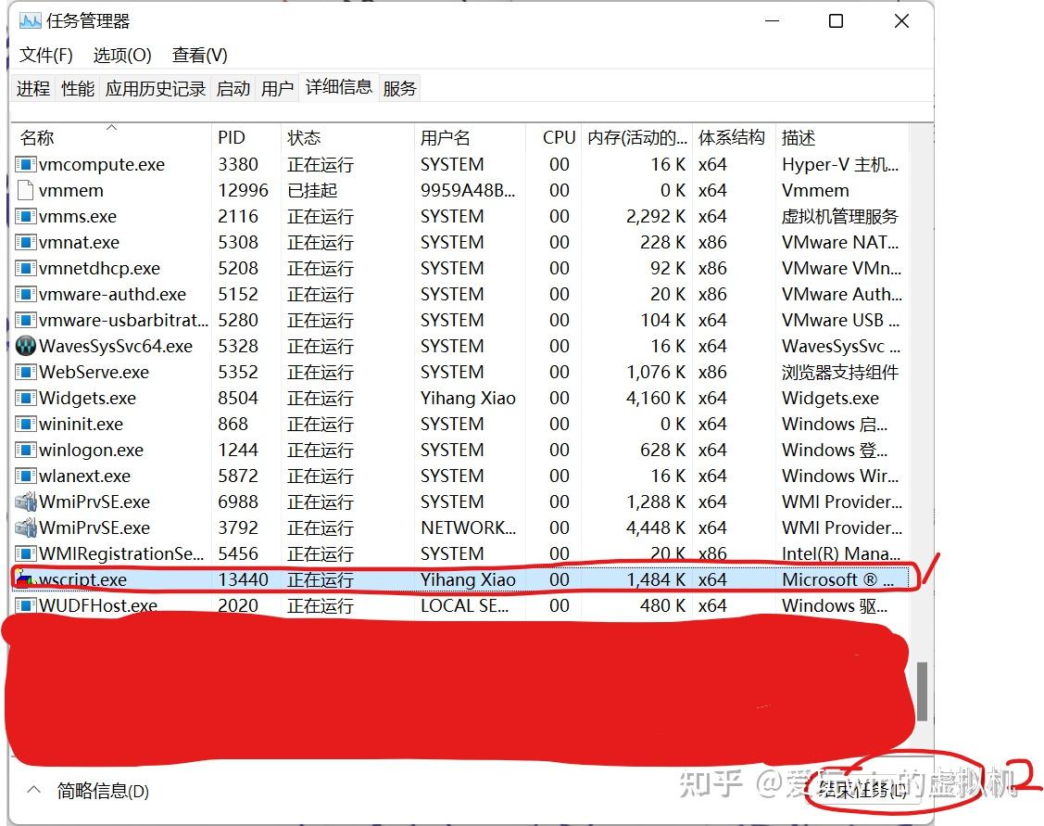Switch to the 服务 tab
The height and width of the screenshot is (826, 1044).
pos(399,88)
